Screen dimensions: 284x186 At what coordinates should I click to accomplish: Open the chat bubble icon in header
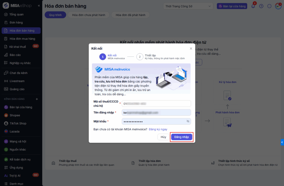click(269, 6)
